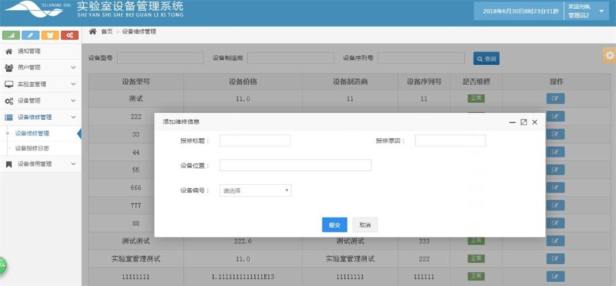Screen dimensions: 616x286
Task: Click the 设备序列号 search field
Action: [x=421, y=58]
